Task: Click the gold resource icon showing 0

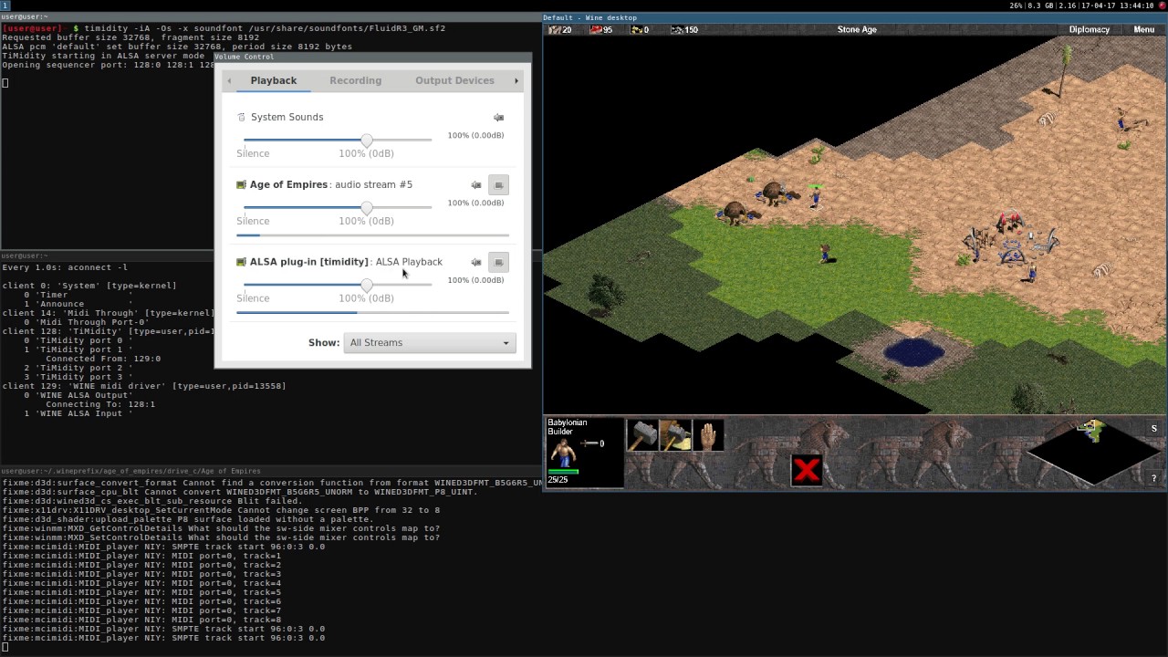Action: (x=635, y=30)
